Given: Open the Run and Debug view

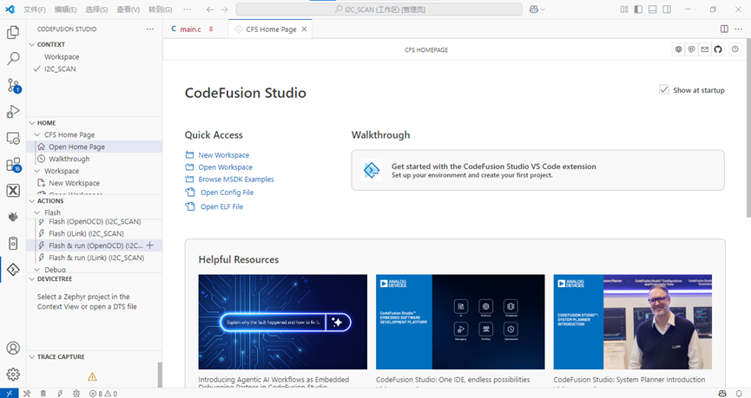Looking at the screenshot, I should (13, 112).
